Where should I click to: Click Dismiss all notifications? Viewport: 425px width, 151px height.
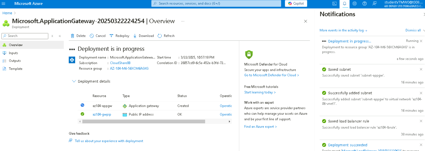(413, 30)
